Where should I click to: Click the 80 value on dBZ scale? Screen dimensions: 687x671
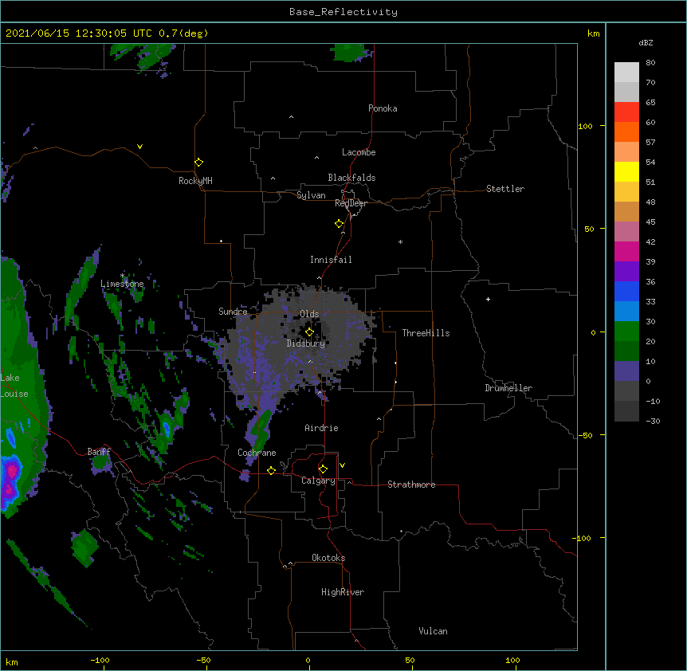[x=650, y=62]
